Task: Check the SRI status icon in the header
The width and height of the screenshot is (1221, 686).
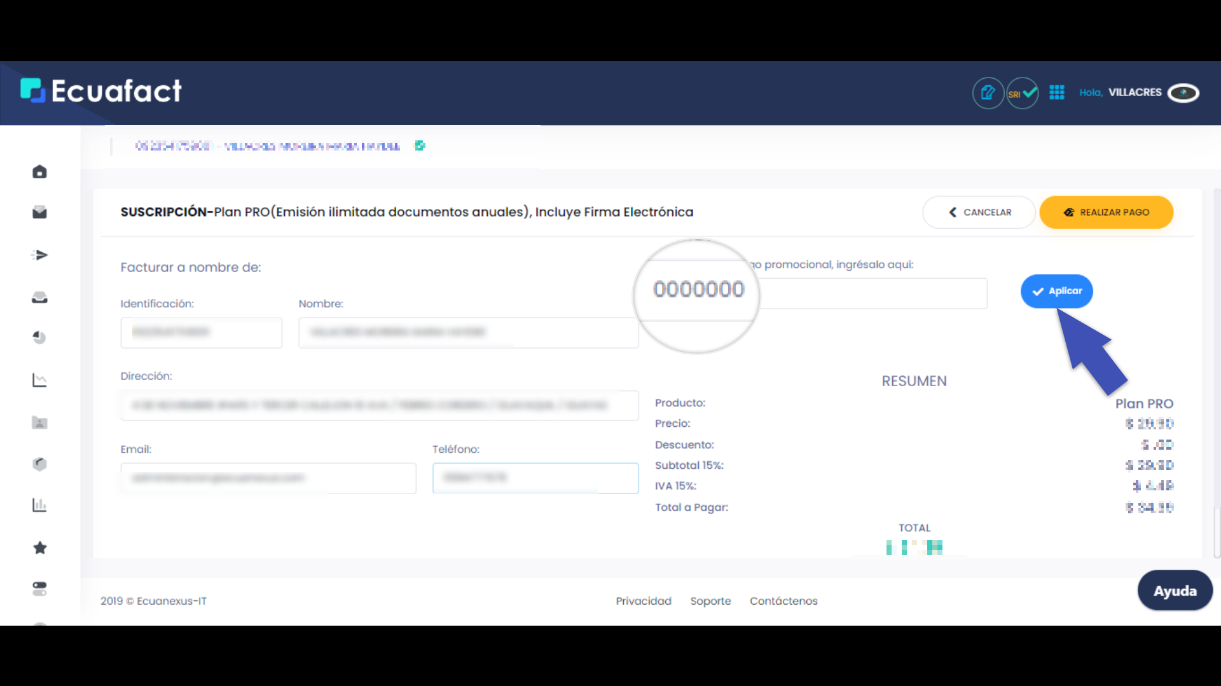Action: tap(1022, 93)
